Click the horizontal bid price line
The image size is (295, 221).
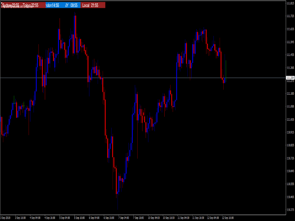pos(143,78)
